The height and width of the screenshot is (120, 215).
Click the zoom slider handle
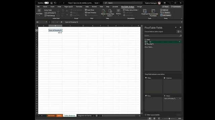pyautogui.click(x=169, y=119)
